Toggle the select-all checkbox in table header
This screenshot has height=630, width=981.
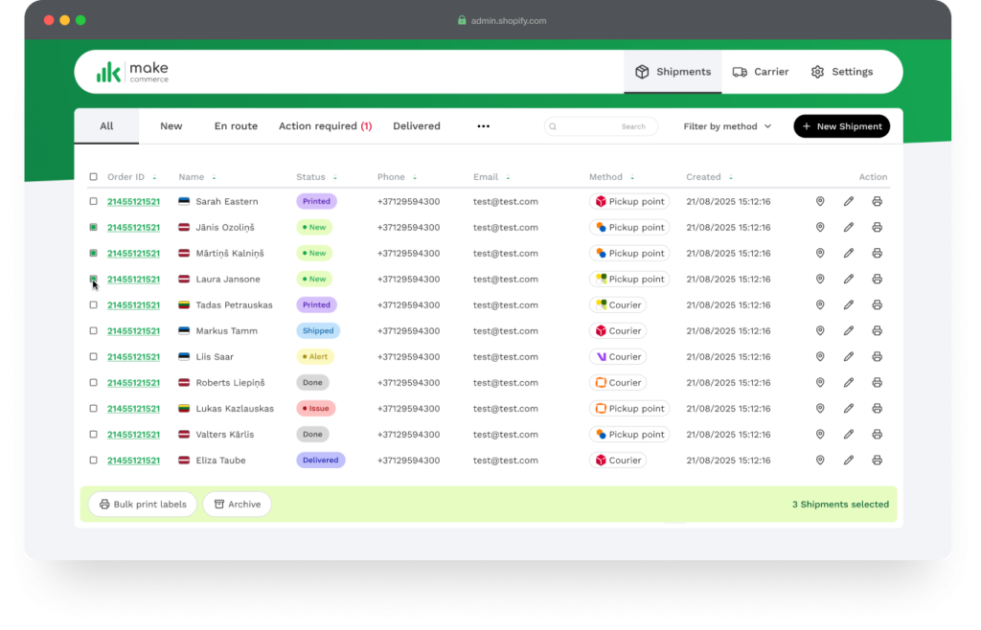click(x=94, y=177)
